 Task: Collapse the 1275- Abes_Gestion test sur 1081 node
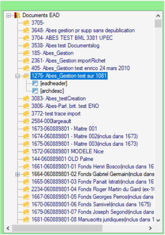coord(17,76)
